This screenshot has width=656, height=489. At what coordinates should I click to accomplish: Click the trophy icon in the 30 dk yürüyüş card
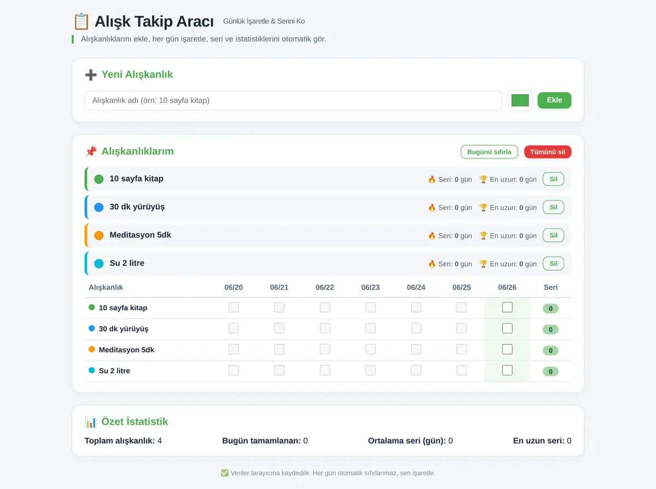[483, 208]
